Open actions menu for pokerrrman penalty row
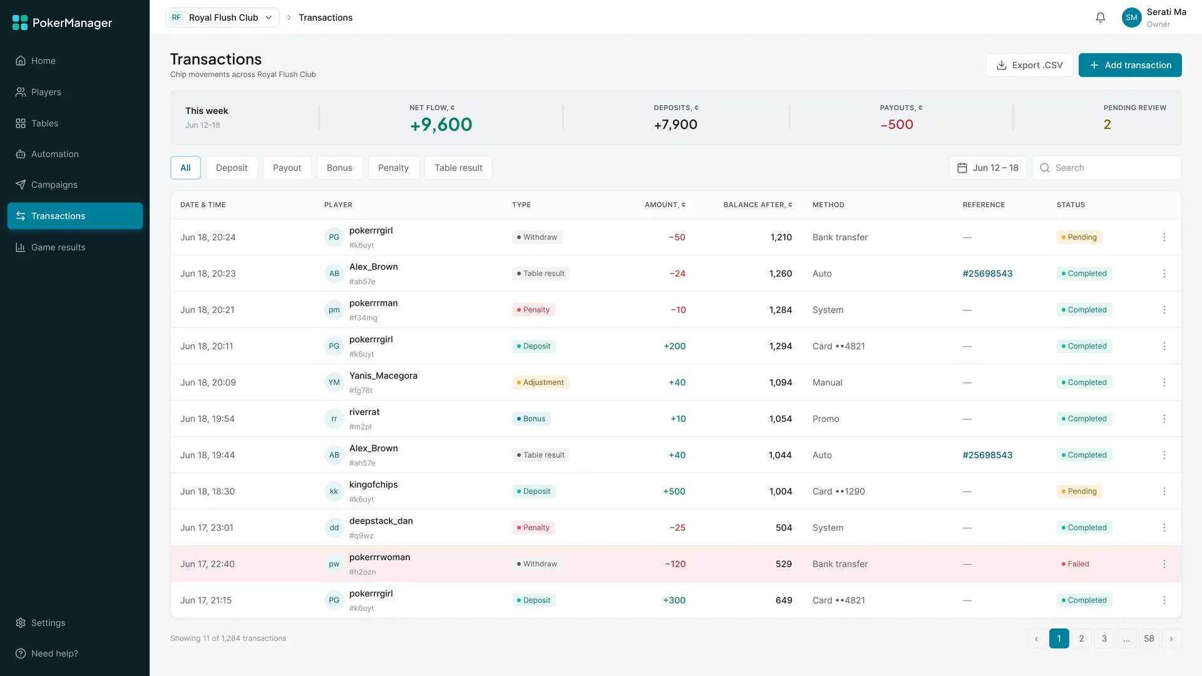 point(1164,310)
